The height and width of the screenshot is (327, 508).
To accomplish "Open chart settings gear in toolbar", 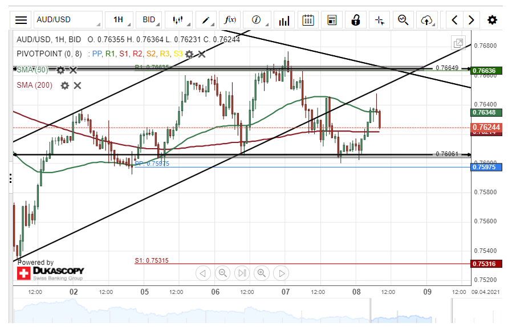I will [x=492, y=20].
